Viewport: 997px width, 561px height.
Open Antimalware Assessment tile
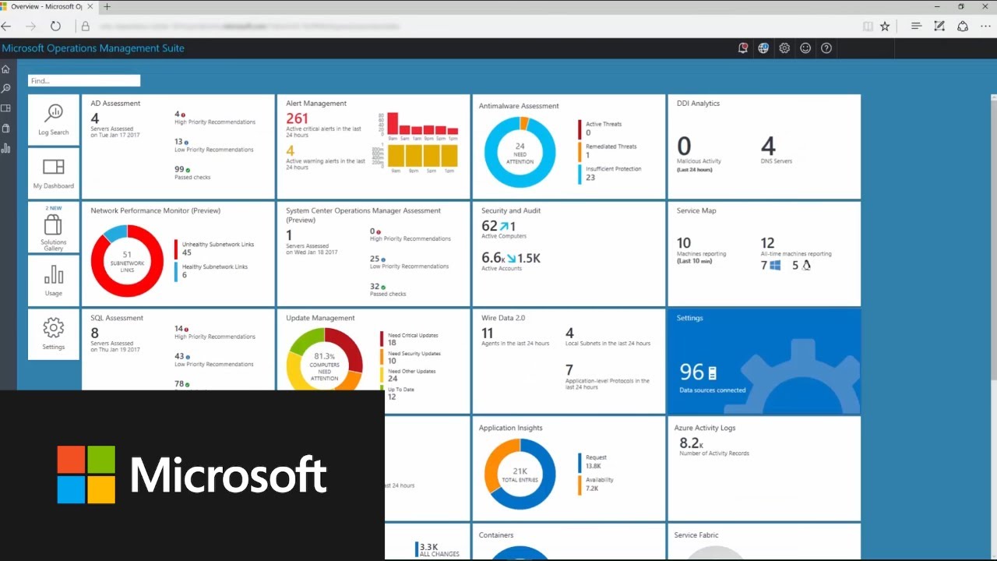click(x=569, y=146)
